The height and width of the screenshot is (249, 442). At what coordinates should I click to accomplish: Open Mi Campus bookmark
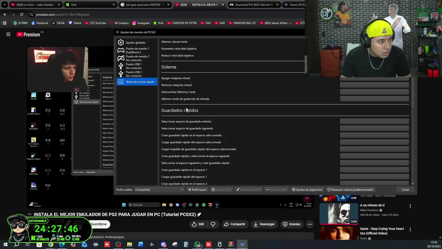click(119, 23)
